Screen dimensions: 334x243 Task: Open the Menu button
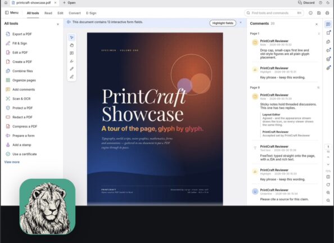point(12,13)
